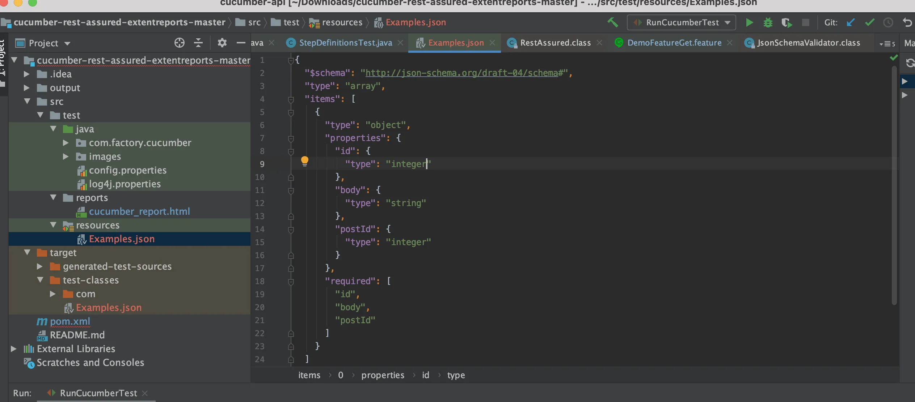The width and height of the screenshot is (915, 402).
Task: Click the Debug bug icon
Action: (768, 23)
